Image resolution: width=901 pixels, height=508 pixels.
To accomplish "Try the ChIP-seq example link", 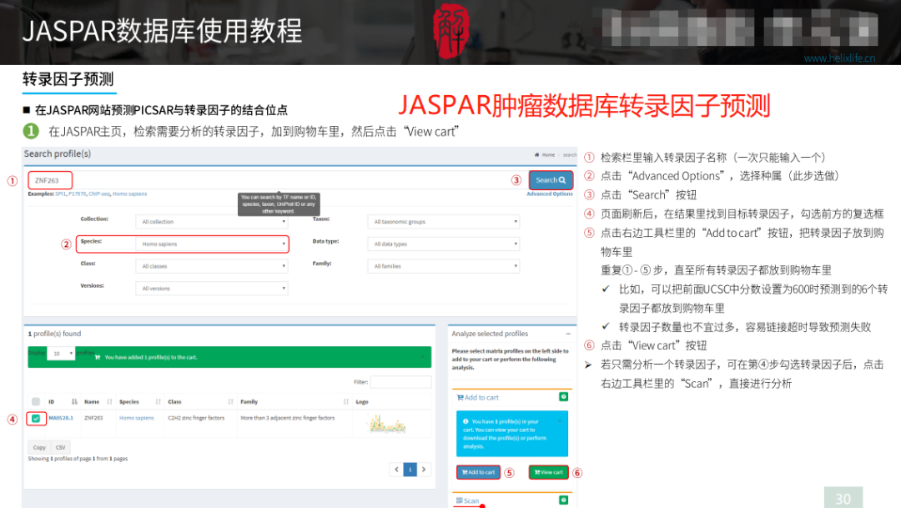I will click(98, 194).
